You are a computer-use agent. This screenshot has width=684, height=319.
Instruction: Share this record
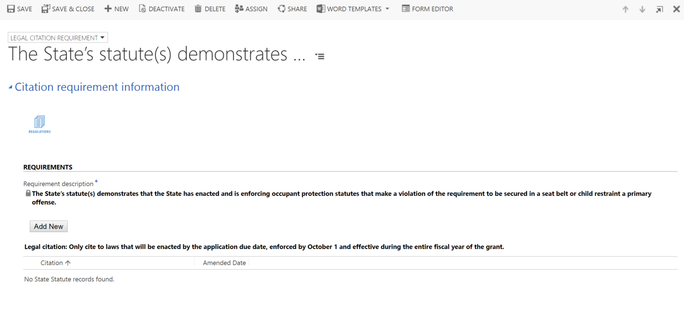pos(292,9)
